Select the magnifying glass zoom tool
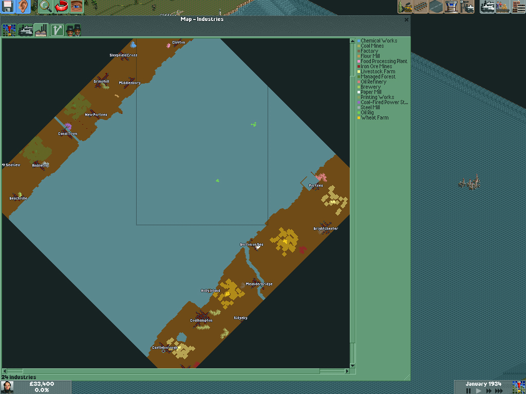 tap(46, 6)
